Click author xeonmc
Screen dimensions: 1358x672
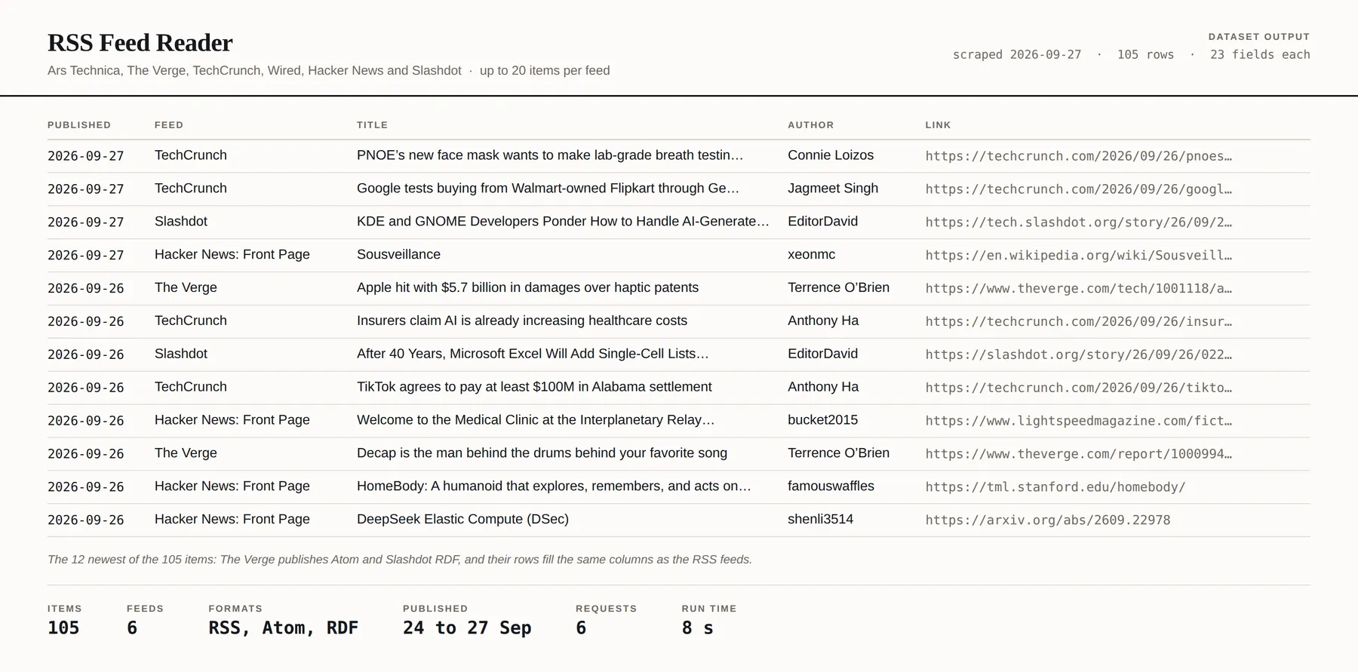click(x=811, y=255)
